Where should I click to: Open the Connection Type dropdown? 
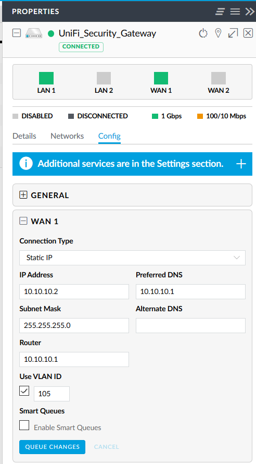tap(132, 258)
